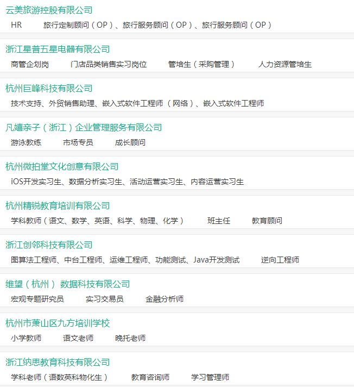Click the 宏观专题研究员 position
This screenshot has height=387, width=354.
pos(37,299)
